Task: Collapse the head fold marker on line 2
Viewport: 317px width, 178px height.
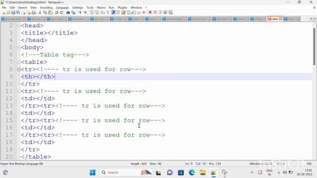Action: coord(19,26)
